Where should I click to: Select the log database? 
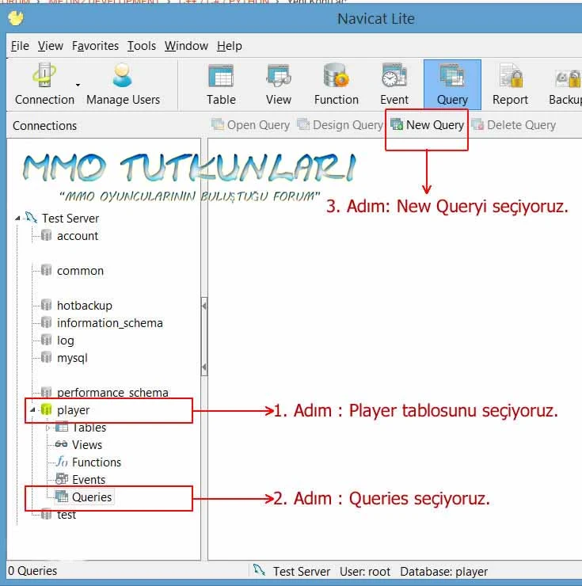pyautogui.click(x=66, y=341)
